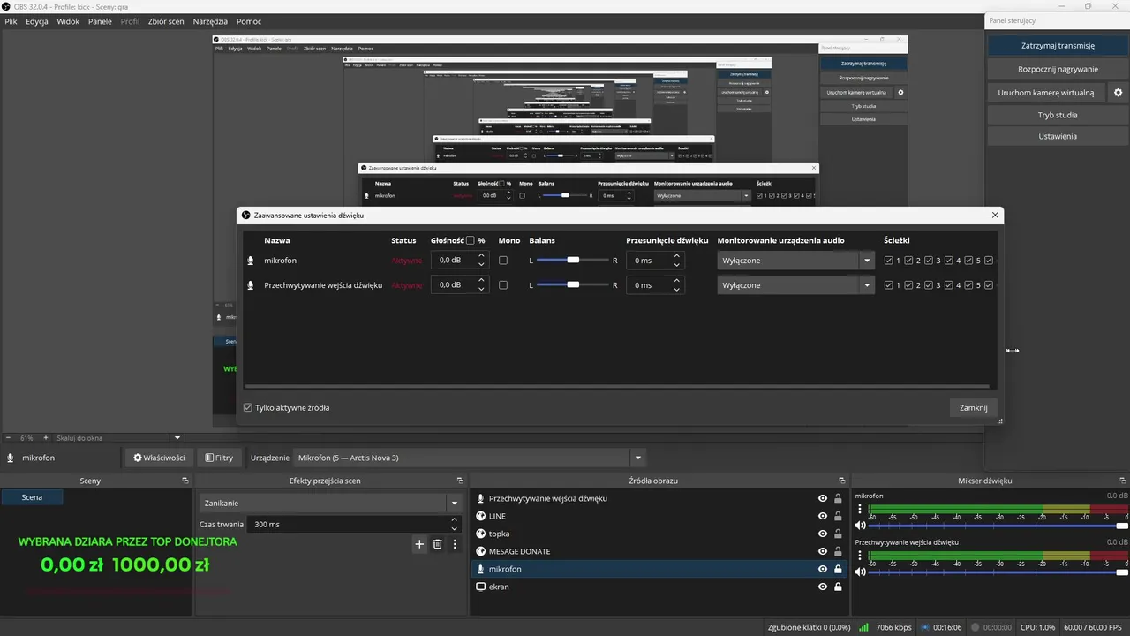Open the Narzędzia menu

pos(210,21)
